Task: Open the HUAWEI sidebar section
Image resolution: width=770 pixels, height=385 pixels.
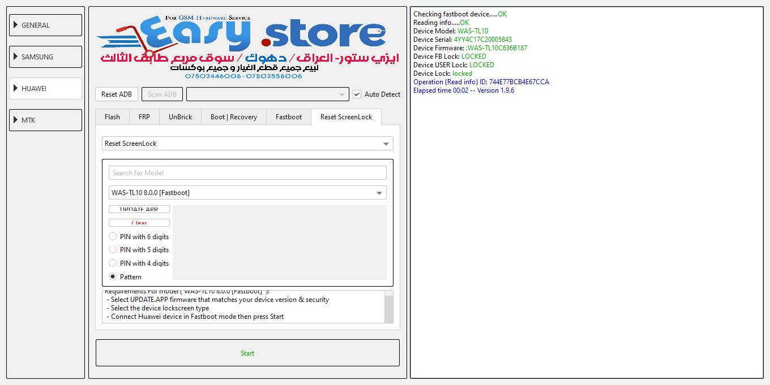Action: (x=45, y=89)
